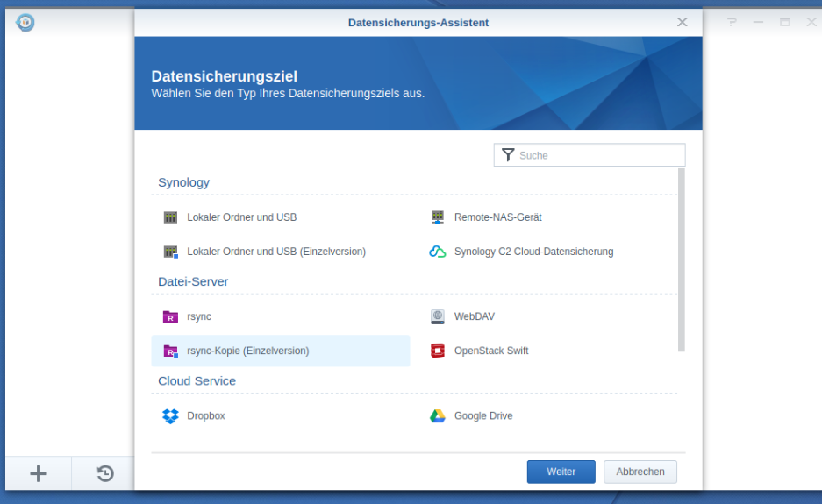Screen dimensions: 822x504
Task: Click the restore clock-arrow icon
Action: tap(105, 473)
